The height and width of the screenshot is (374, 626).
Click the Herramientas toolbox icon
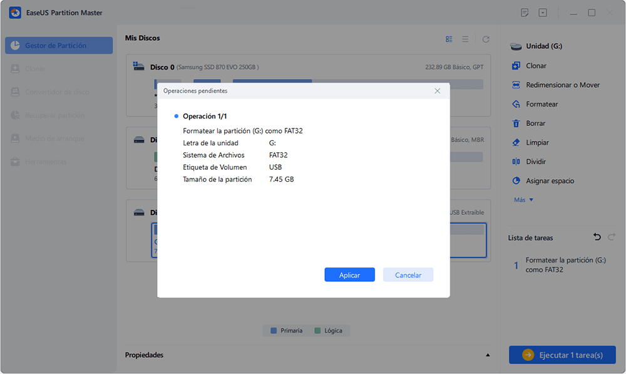[15, 162]
